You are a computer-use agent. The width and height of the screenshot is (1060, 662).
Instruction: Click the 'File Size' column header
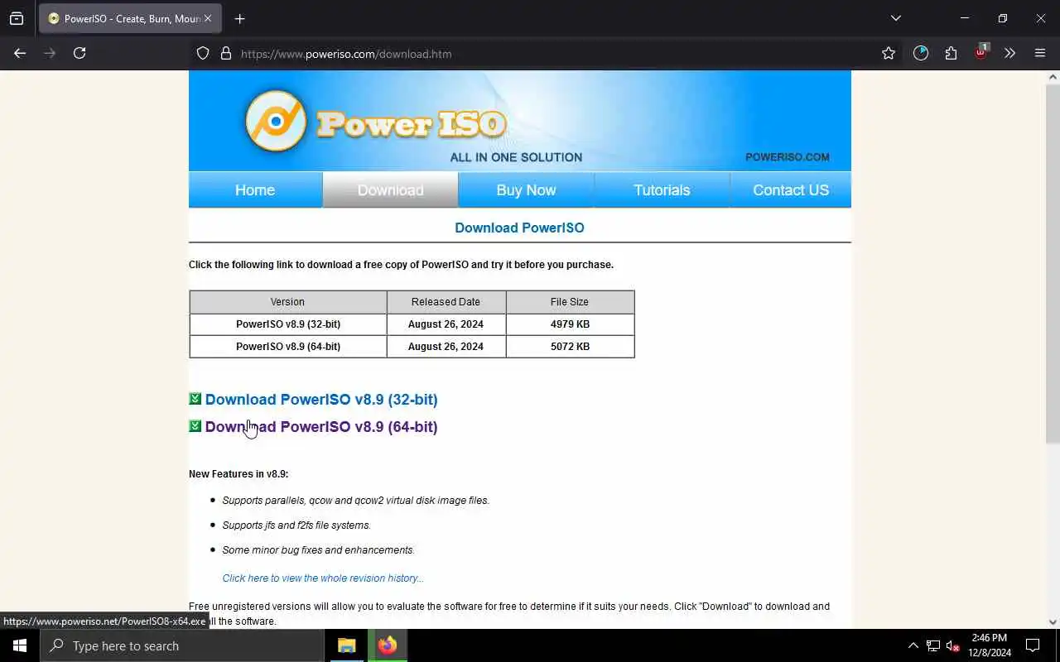coord(570,302)
